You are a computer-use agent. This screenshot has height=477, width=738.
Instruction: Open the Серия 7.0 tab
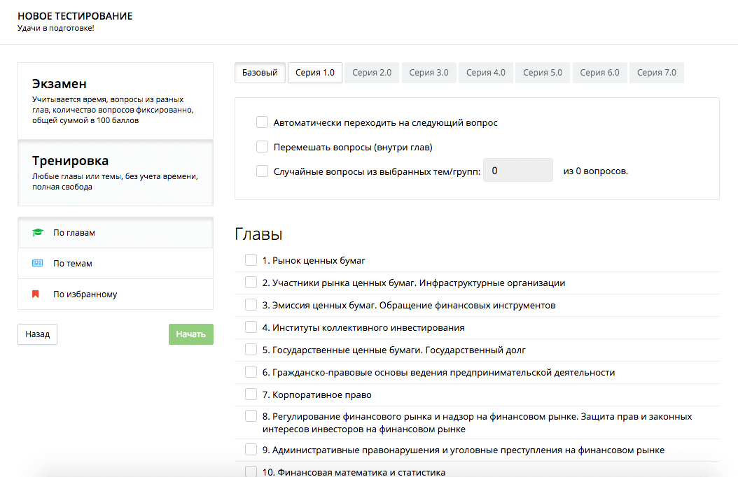(656, 73)
